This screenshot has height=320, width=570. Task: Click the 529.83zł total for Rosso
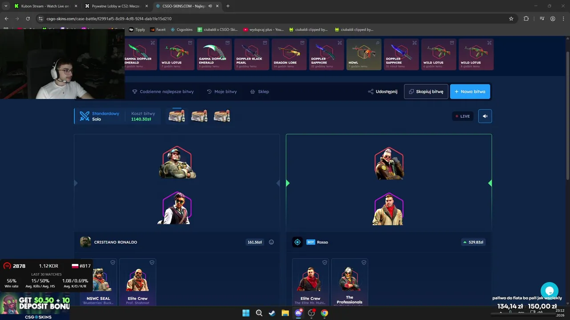coord(473,242)
